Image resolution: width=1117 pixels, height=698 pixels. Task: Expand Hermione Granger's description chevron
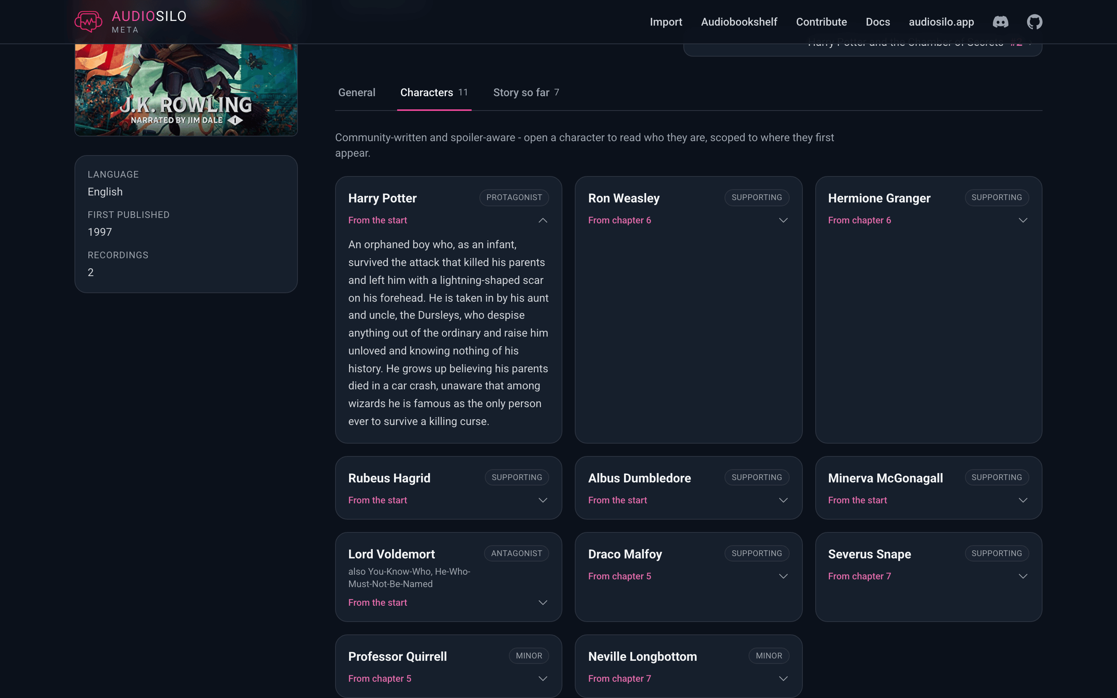1023,220
